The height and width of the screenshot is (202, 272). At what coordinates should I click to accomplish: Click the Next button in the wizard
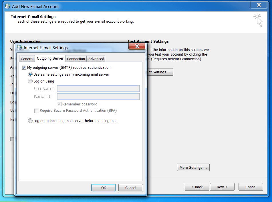click(222, 187)
